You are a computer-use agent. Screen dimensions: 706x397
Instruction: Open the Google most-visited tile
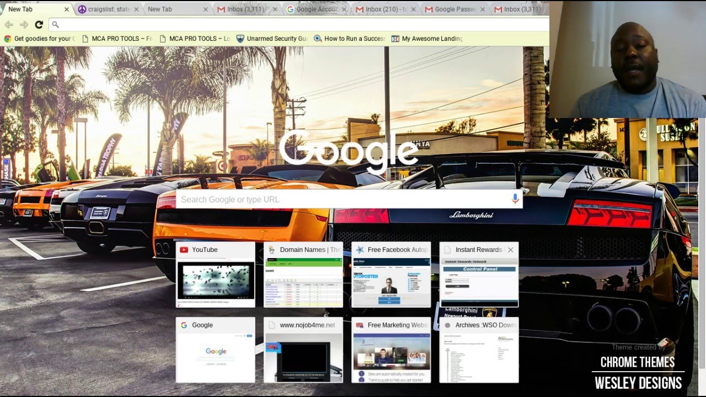tap(216, 350)
